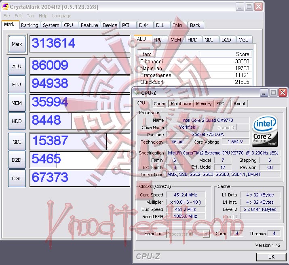Viewport: 289px width, 265px height.
Task: Click the Core Speed value 4512.4 MHz
Action: tap(186, 195)
